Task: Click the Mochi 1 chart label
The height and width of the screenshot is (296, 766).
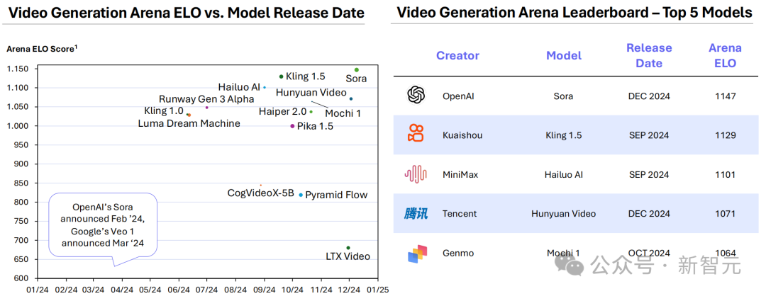Action: pyautogui.click(x=343, y=113)
